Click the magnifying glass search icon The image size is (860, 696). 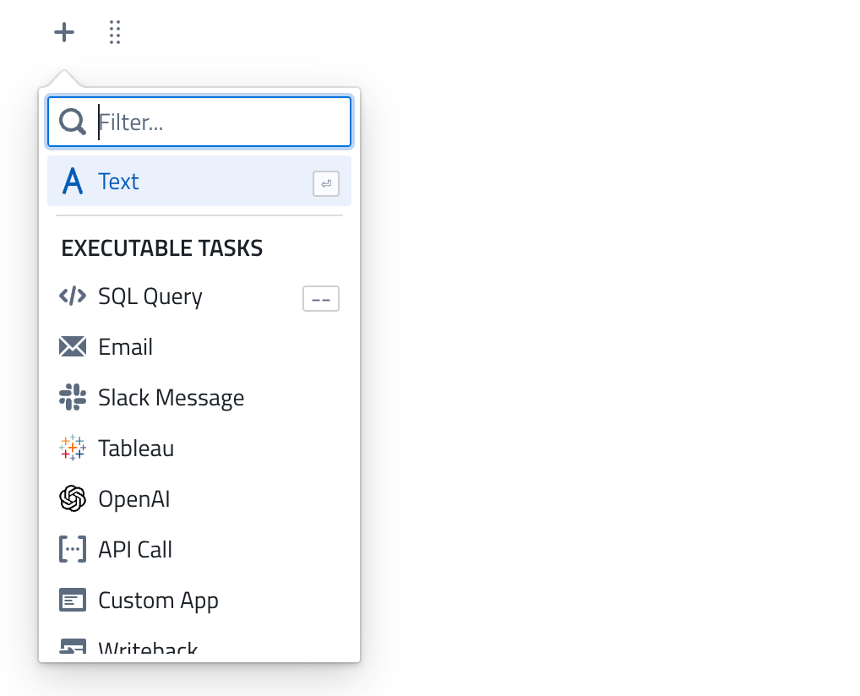[x=73, y=122]
